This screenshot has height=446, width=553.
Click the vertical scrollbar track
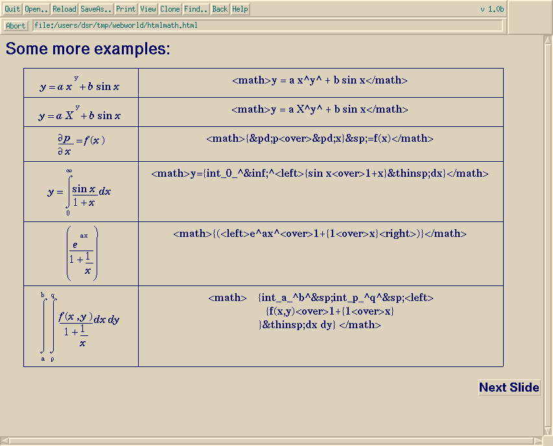pyautogui.click(x=548, y=235)
